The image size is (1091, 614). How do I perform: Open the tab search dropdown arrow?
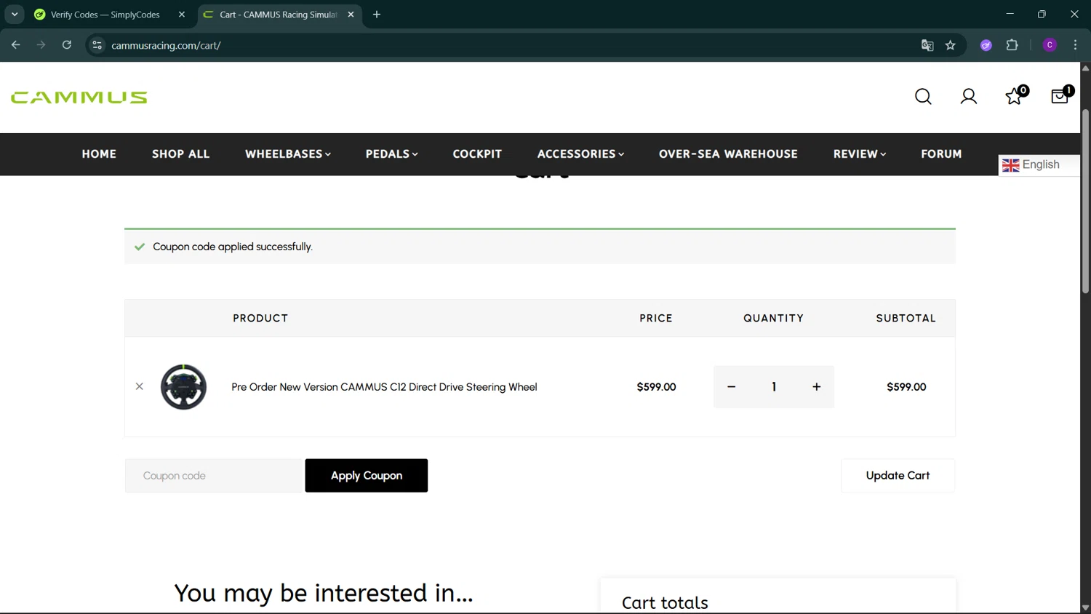(x=15, y=15)
